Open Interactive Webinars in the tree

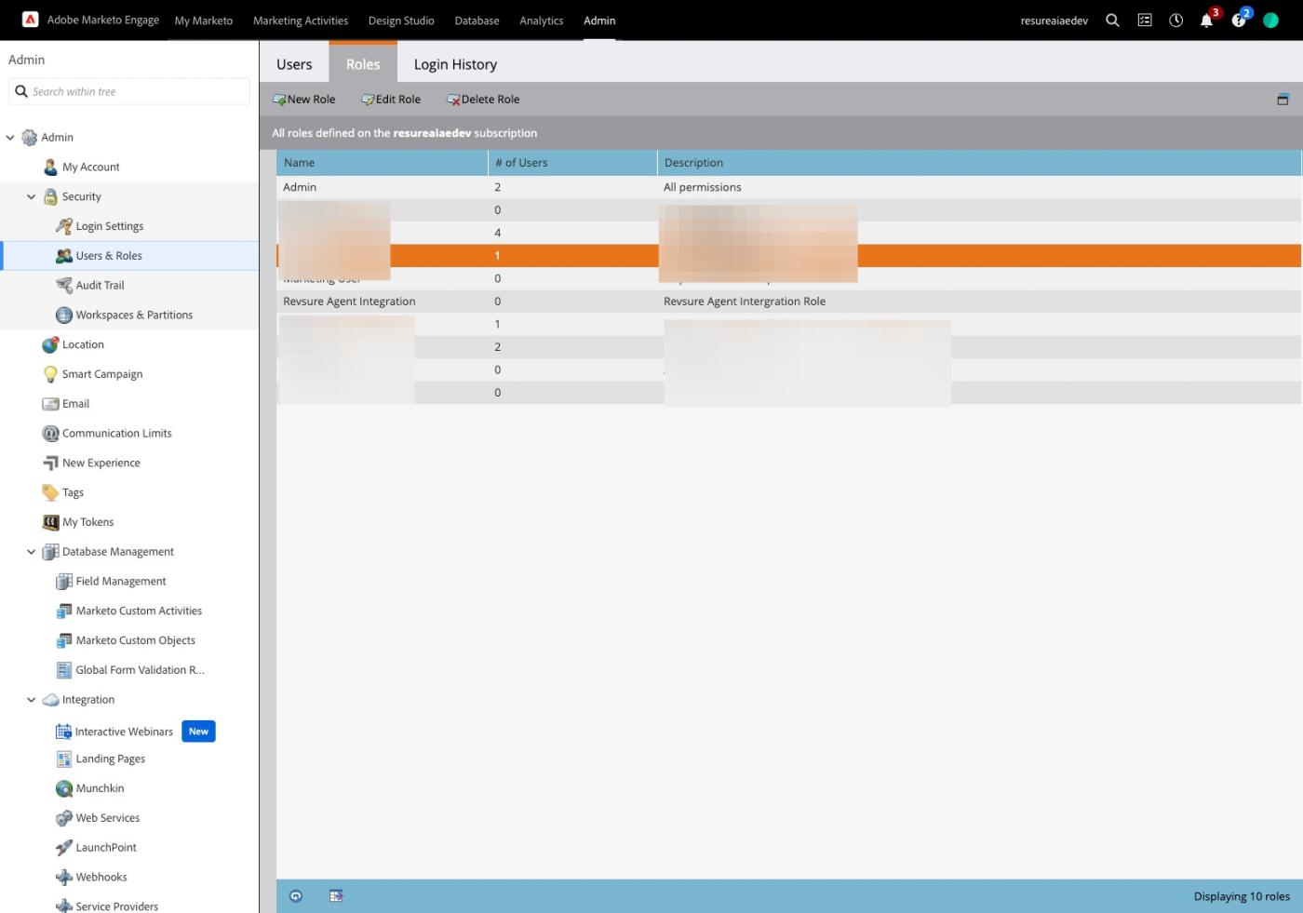click(124, 732)
